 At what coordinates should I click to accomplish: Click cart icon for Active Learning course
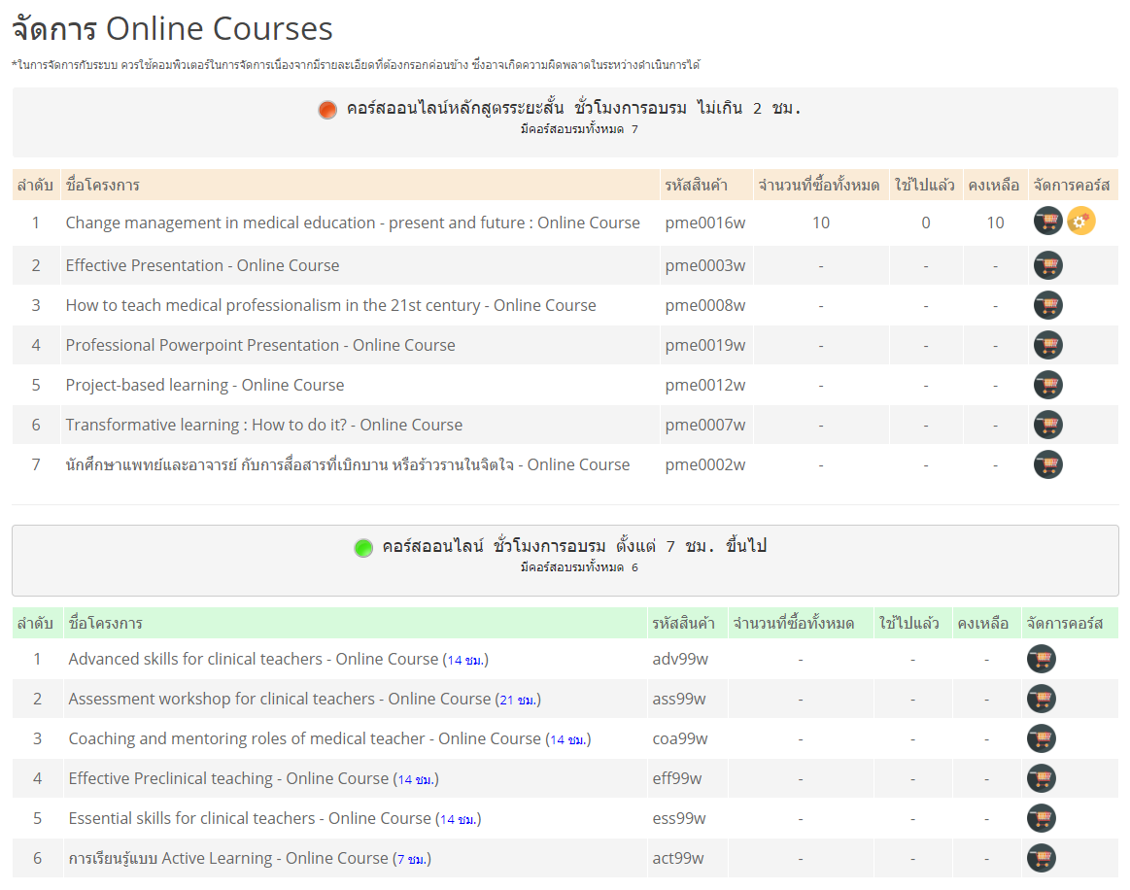1041,858
